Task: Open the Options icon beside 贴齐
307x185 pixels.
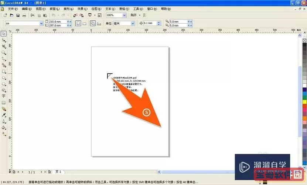Action: tap(145, 15)
